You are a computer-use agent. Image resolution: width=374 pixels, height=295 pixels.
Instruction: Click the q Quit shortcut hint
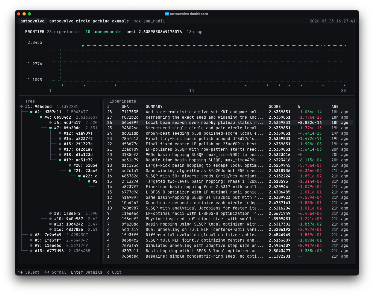(114, 272)
